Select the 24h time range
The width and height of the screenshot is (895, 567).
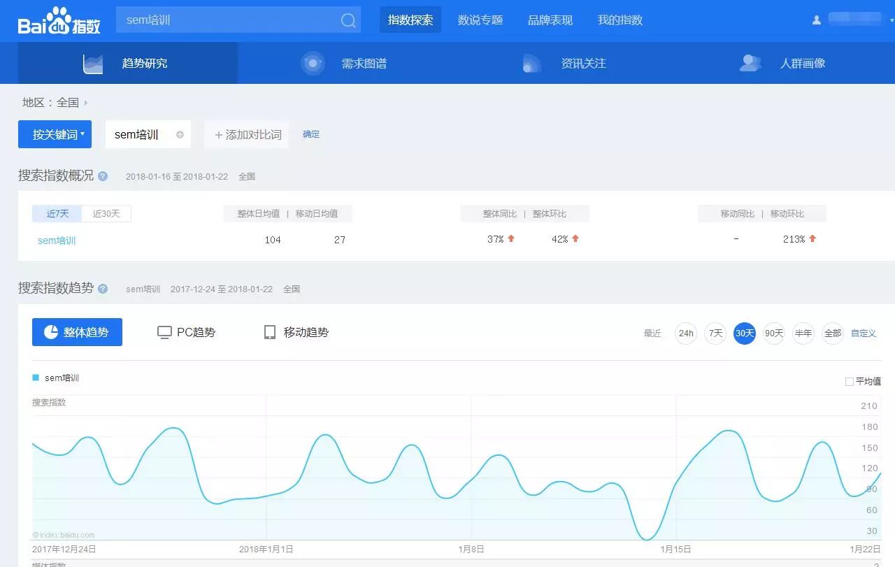pos(686,333)
